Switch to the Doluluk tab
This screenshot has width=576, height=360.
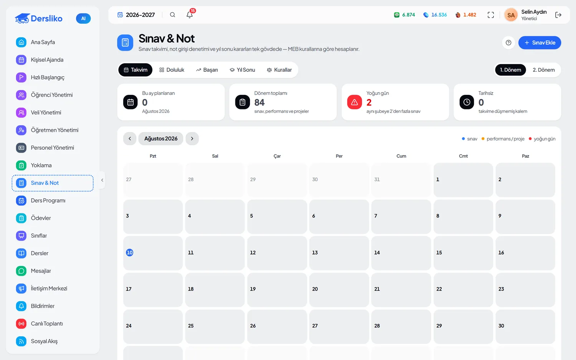pos(172,70)
